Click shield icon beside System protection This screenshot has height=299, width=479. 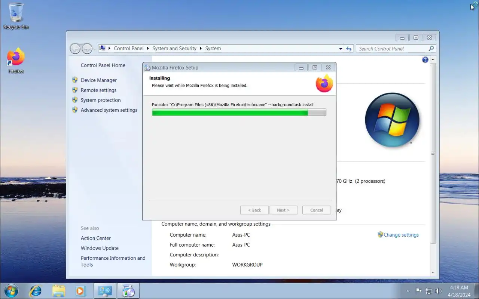pyautogui.click(x=75, y=100)
